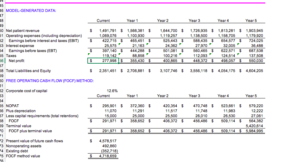296x162 pixels.
Task: Select nonoperating assets value 492,860
Action: click(x=109, y=146)
